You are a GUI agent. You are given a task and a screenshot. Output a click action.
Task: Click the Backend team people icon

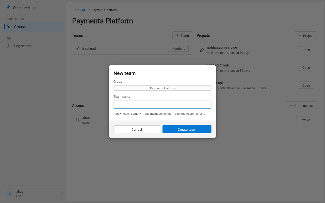point(78,48)
